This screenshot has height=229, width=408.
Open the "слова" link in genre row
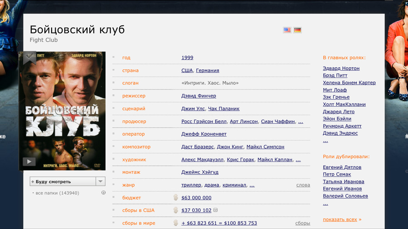303,185
